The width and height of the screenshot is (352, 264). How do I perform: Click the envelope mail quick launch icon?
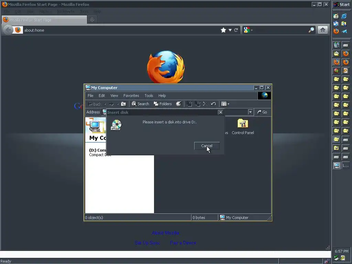pos(336,24)
